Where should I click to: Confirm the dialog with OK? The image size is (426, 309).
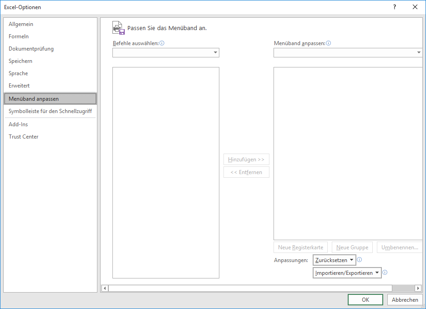365,300
